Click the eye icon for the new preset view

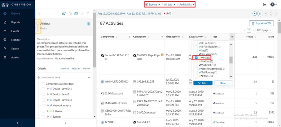click(64, 14)
